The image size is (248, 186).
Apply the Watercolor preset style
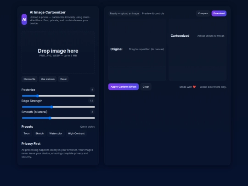pos(56,134)
